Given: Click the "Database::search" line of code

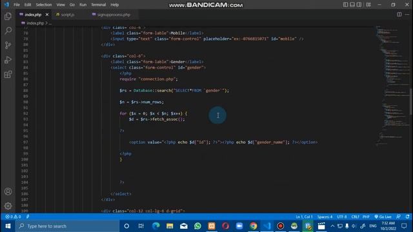Looking at the screenshot, I should 174,90.
